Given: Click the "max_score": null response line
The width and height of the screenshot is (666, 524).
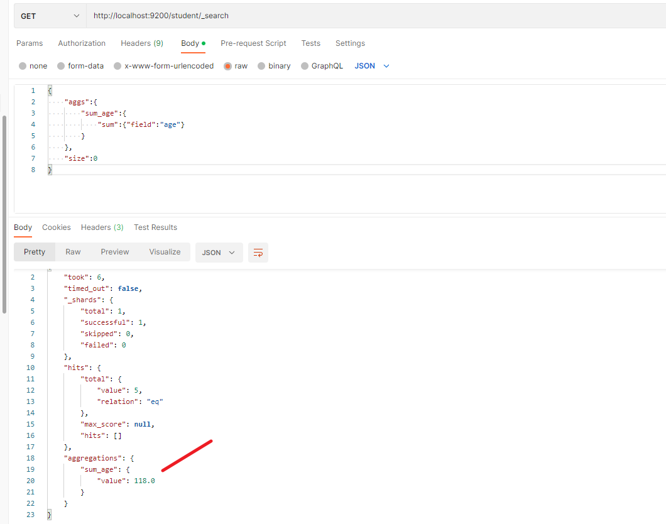Looking at the screenshot, I should tap(117, 424).
